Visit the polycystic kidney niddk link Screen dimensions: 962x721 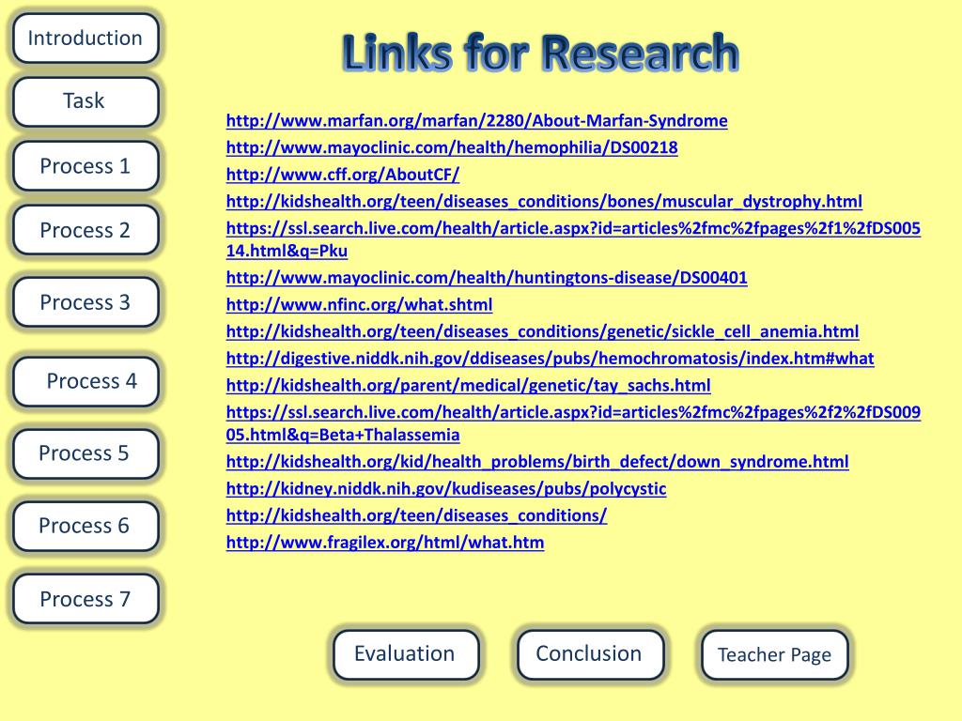tap(446, 488)
